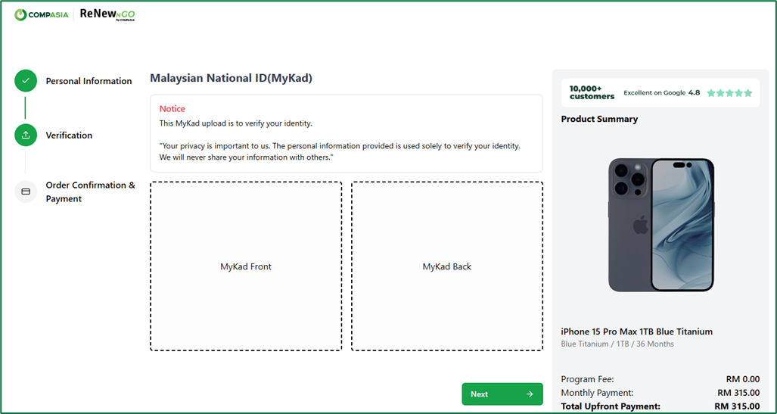The height and width of the screenshot is (414, 777).
Task: Click the red Notice heading
Action: click(172, 108)
